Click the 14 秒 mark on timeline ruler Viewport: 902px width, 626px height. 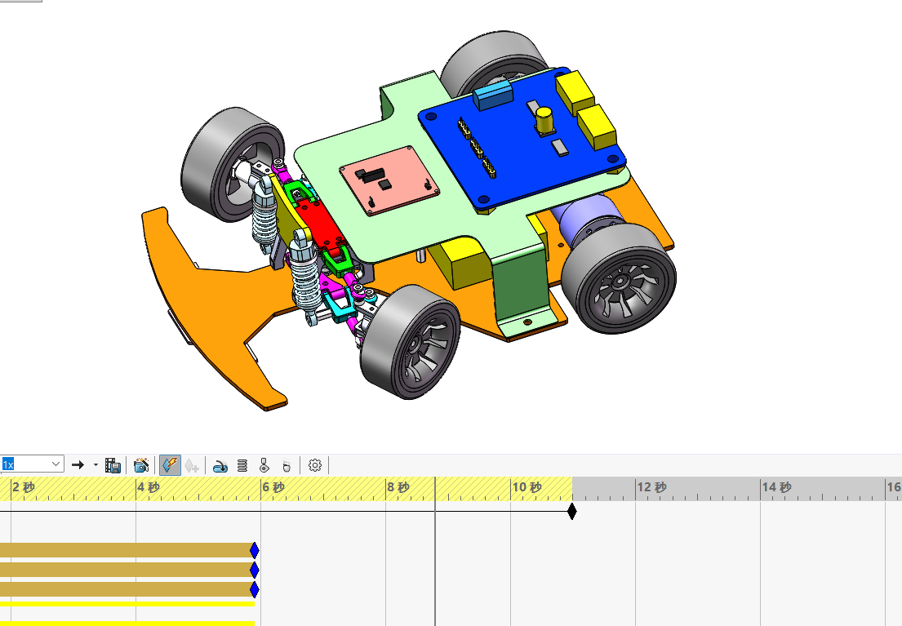tap(776, 487)
